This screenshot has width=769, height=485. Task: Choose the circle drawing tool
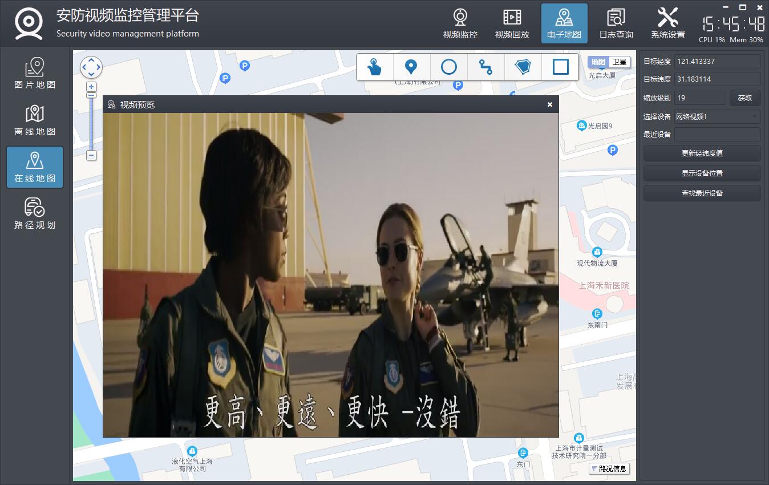449,67
